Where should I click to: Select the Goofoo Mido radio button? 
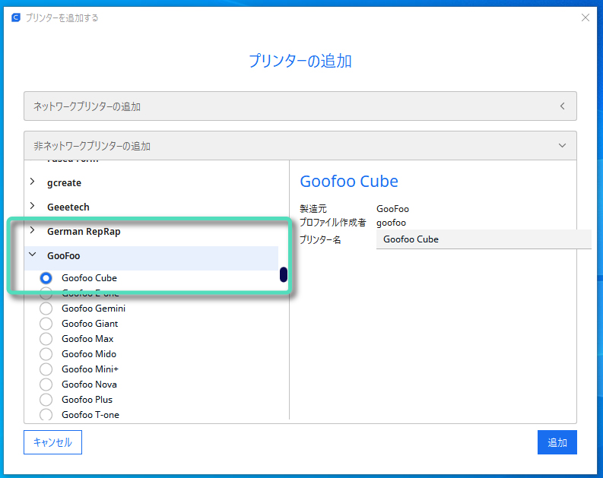(x=46, y=354)
